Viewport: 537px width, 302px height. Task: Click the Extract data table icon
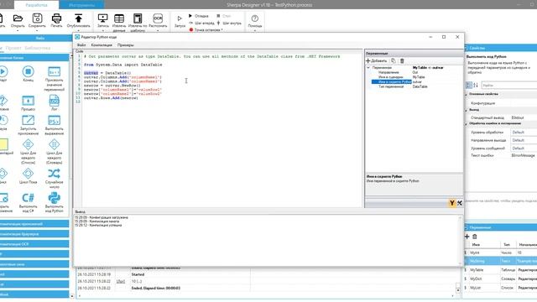[x=119, y=18]
